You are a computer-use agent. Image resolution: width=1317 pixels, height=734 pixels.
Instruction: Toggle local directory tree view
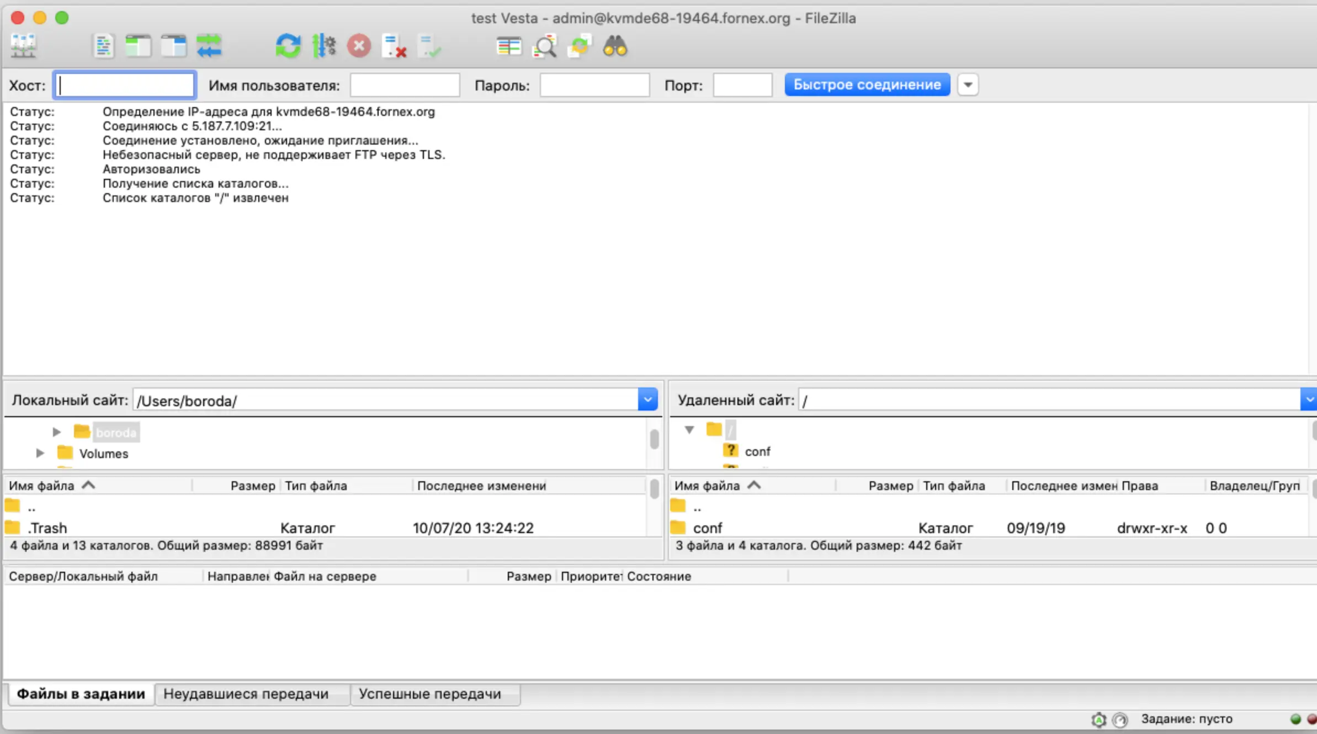tap(138, 46)
